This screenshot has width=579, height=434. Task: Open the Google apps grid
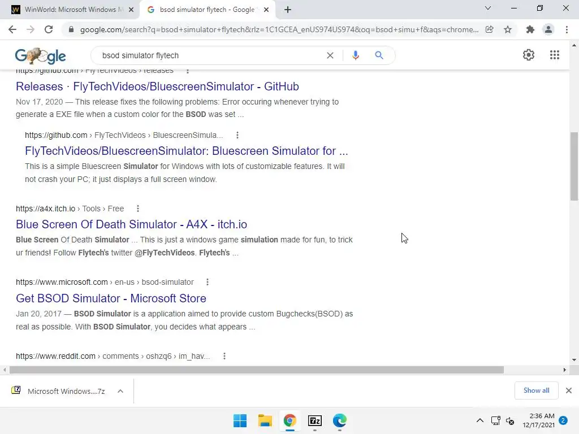pyautogui.click(x=555, y=55)
